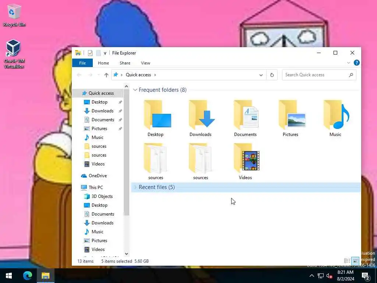Click the Quick access star in address bar
Viewport: 377px width, 283px height.
pos(116,75)
